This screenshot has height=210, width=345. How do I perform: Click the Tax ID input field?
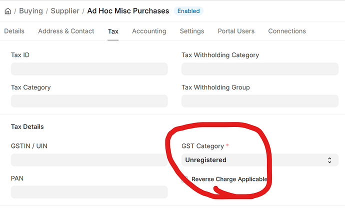[89, 69]
